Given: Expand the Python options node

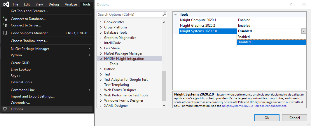Looking at the screenshot, I should pyautogui.click(x=101, y=69).
